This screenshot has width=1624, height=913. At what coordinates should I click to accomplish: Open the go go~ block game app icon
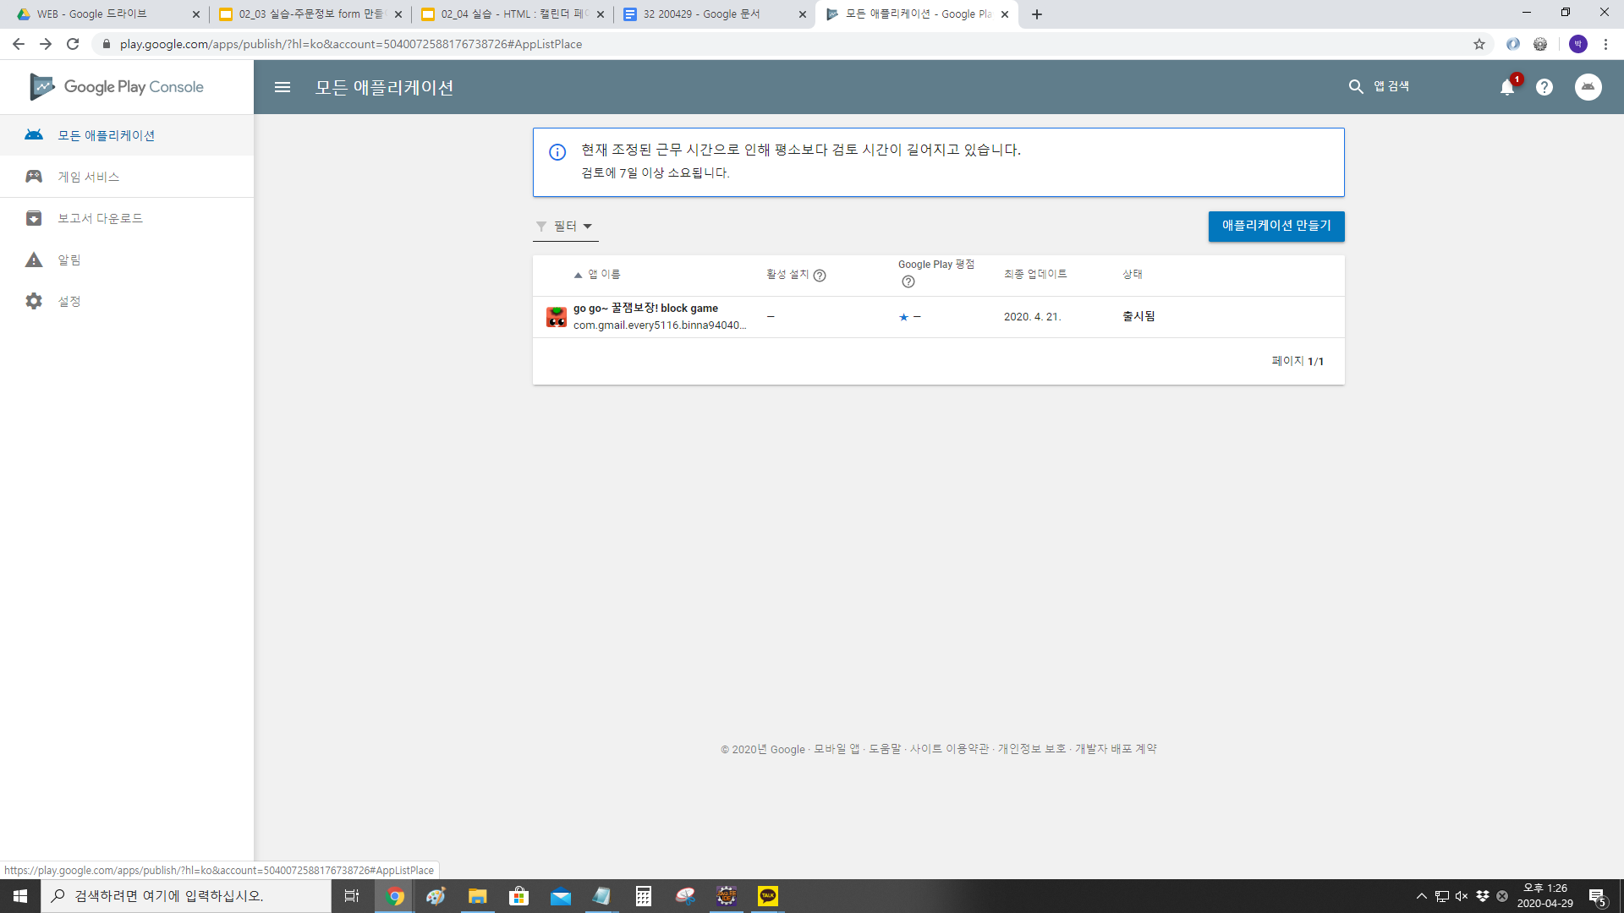[x=557, y=317]
